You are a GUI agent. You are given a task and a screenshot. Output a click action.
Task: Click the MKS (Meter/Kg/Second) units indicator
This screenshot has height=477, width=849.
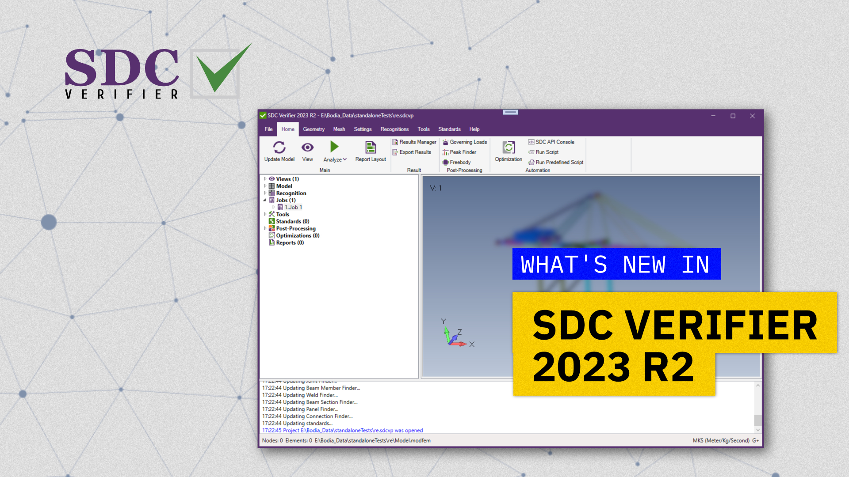(x=721, y=440)
